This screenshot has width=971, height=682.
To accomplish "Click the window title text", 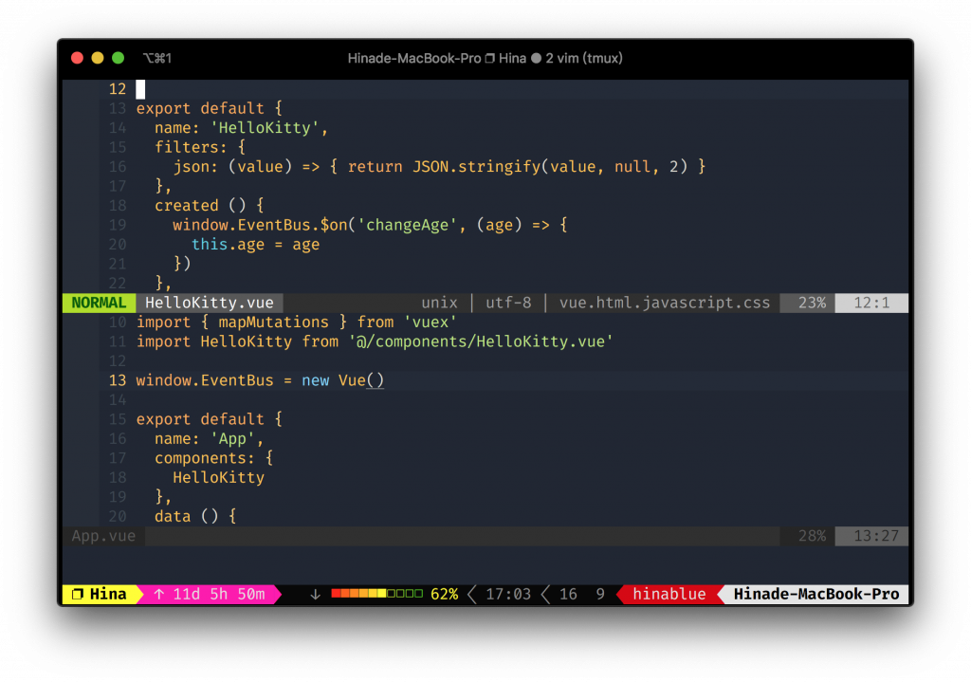I will tap(485, 58).
